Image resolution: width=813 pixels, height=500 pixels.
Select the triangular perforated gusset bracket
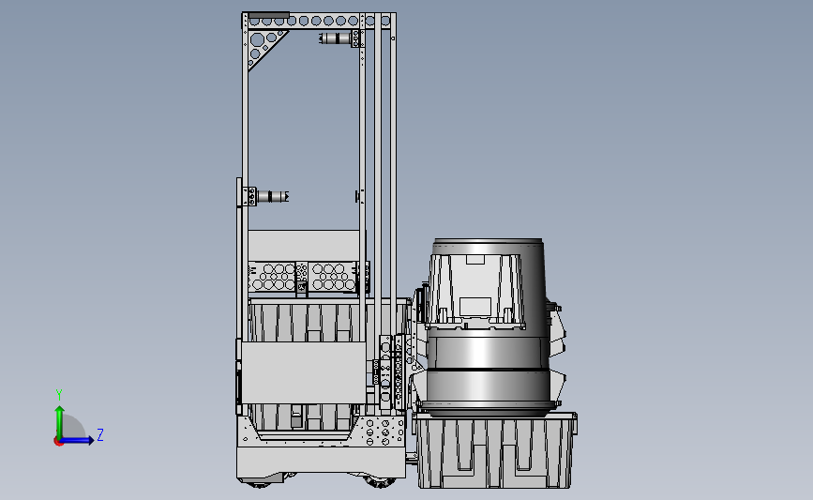coord(267,50)
